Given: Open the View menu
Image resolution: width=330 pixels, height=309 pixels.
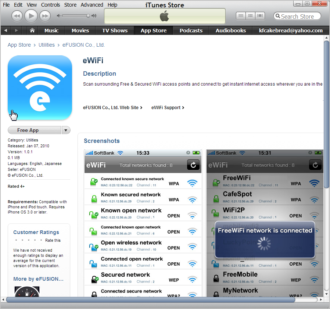Looking at the screenshot, I should click(x=32, y=5).
